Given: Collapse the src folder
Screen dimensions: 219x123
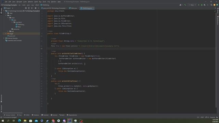Looking at the screenshot, I should coord(6,15).
